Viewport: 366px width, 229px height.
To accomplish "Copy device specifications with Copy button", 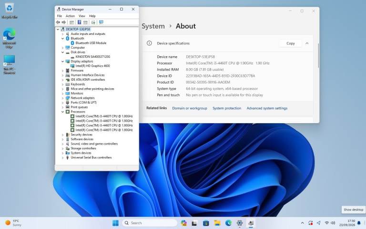I will pyautogui.click(x=290, y=43).
